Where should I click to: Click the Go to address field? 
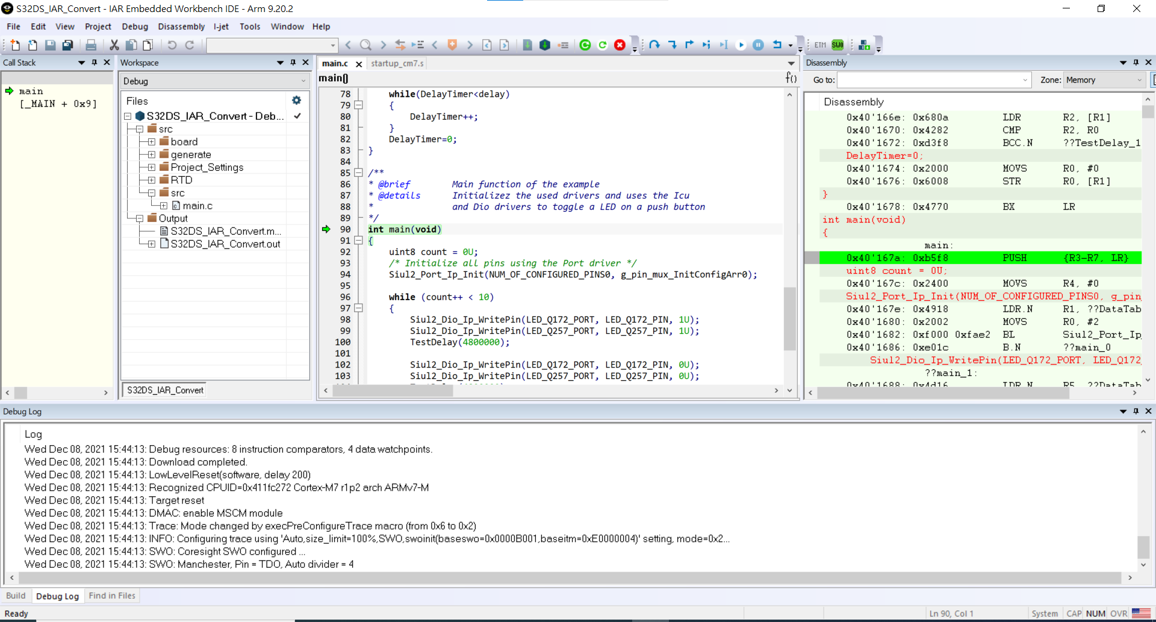coord(930,80)
